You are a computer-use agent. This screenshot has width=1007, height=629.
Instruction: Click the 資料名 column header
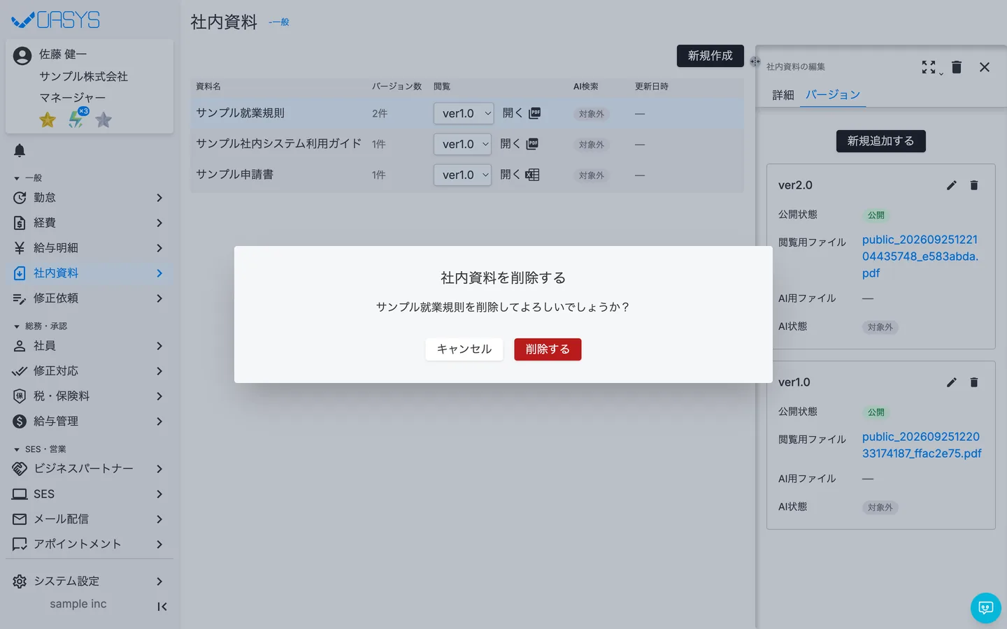(x=208, y=87)
